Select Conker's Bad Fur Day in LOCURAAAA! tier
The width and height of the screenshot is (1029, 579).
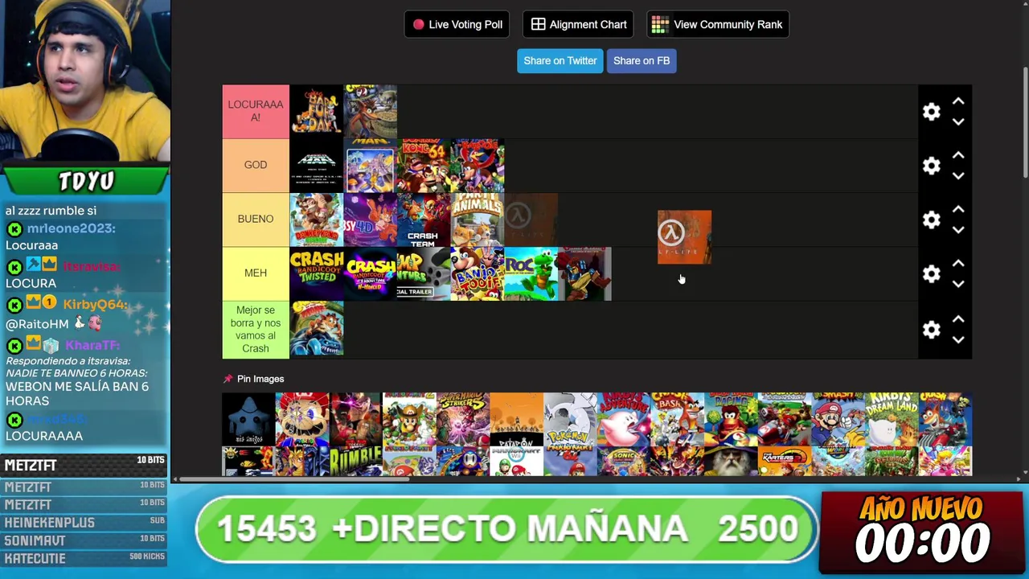(317, 112)
